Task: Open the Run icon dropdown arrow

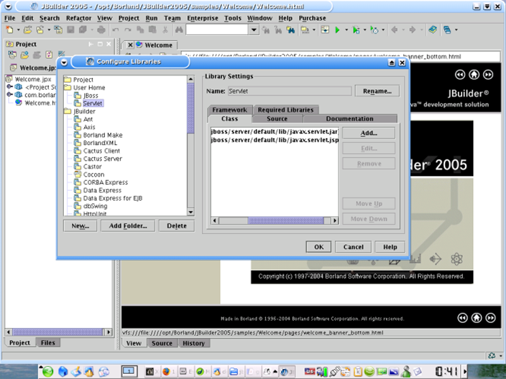Action: 346,30
